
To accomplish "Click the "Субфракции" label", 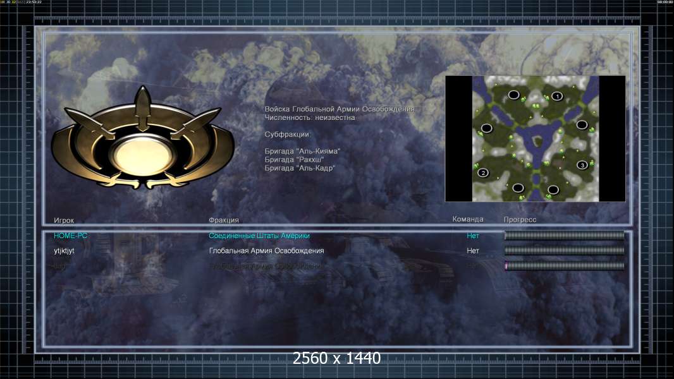I will pyautogui.click(x=286, y=135).
